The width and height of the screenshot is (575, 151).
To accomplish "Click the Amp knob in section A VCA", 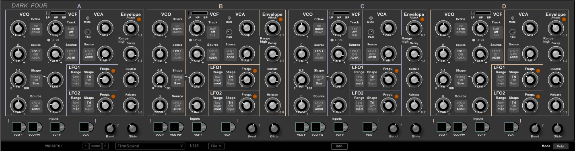I will pos(105,28).
